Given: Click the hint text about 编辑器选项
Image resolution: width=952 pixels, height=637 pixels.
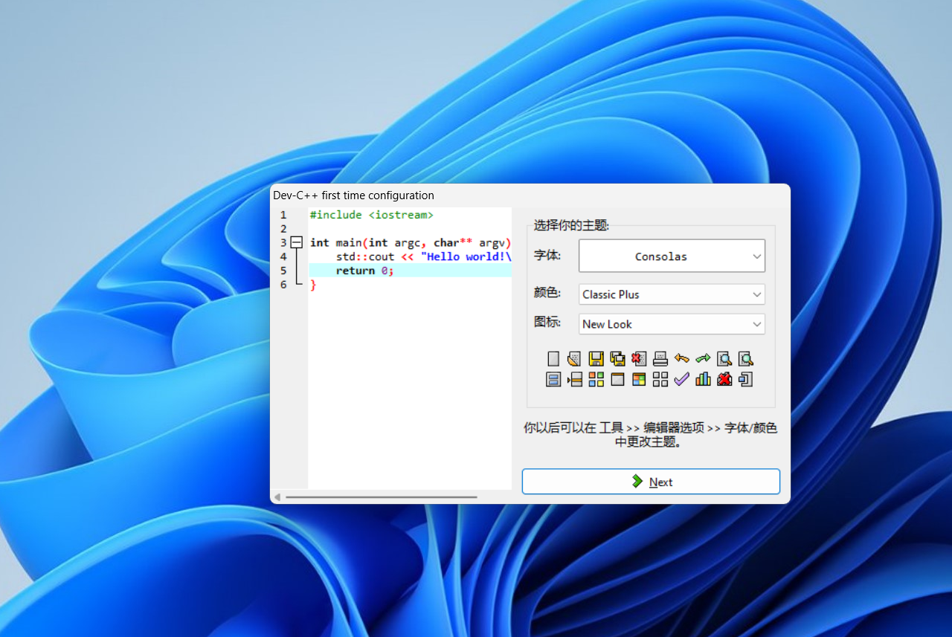Looking at the screenshot, I should pyautogui.click(x=651, y=435).
